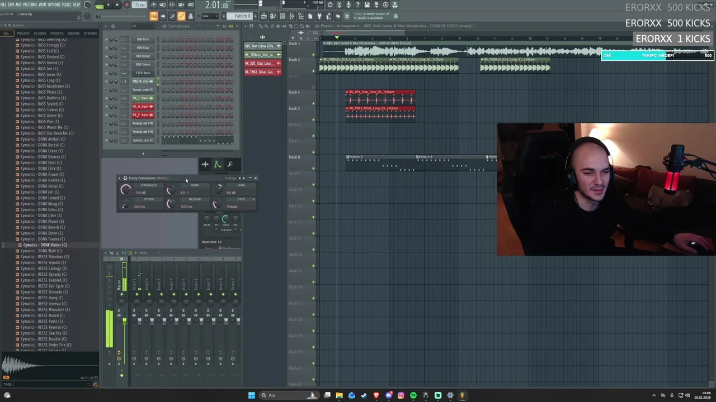Click the 808 Kick channel button
The height and width of the screenshot is (402, 716).
pyautogui.click(x=143, y=40)
